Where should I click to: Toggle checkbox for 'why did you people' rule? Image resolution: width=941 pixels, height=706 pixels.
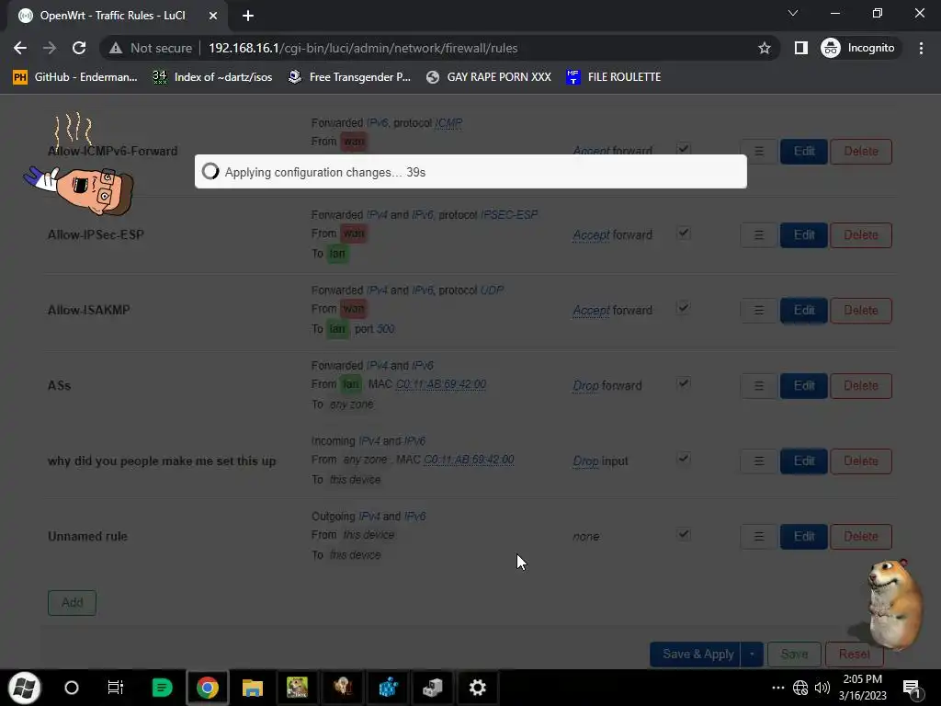pos(684,460)
